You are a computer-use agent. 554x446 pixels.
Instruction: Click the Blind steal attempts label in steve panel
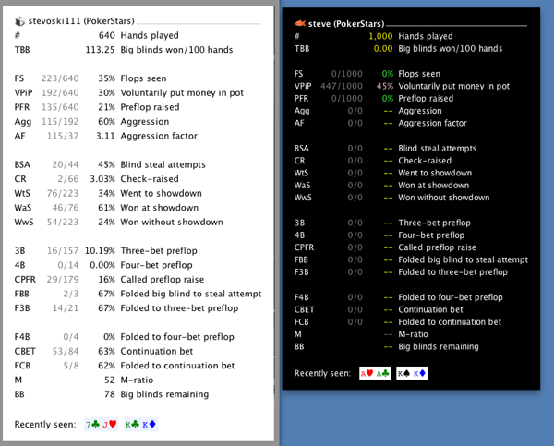click(x=437, y=149)
